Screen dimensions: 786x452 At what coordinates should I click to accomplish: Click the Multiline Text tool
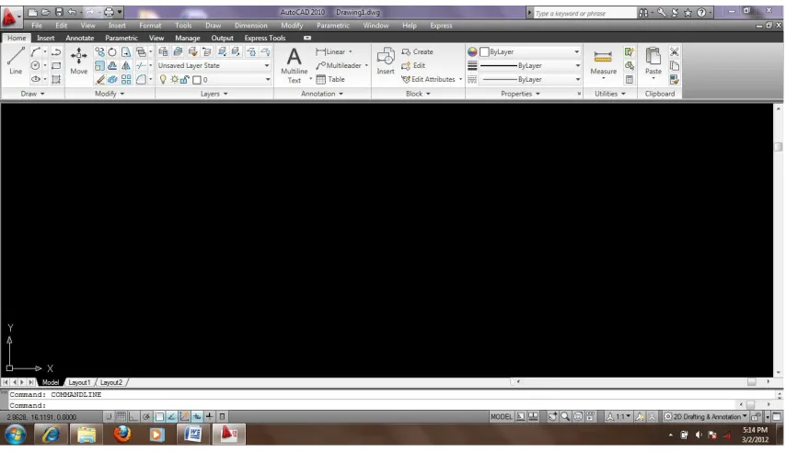click(295, 65)
